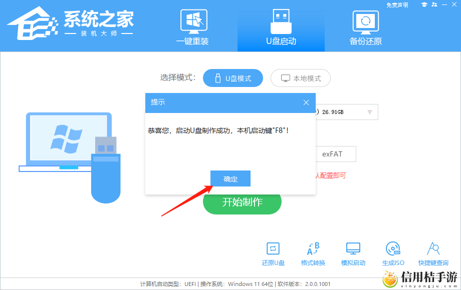The width and height of the screenshot is (461, 290).
Task: Click the users icon in title bar
Action: tap(434, 4)
